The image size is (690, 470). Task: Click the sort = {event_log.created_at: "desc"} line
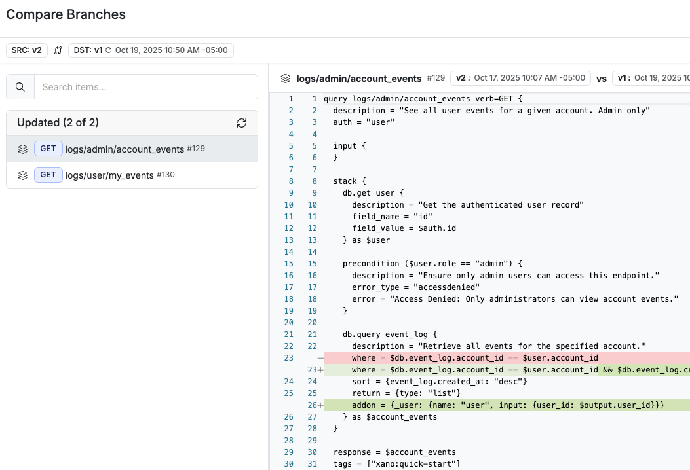pyautogui.click(x=440, y=382)
